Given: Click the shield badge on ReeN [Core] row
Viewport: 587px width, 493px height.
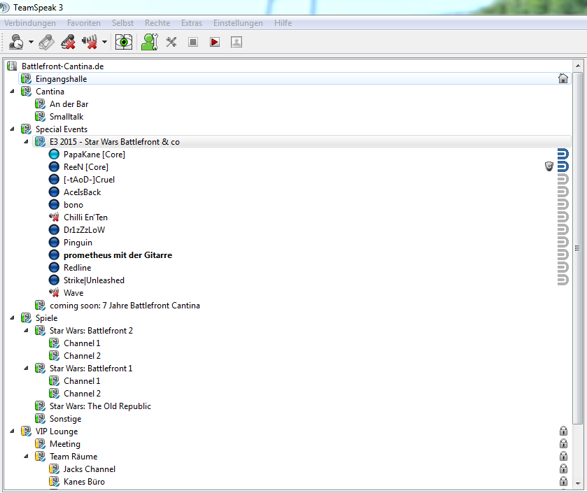Looking at the screenshot, I should pyautogui.click(x=549, y=166).
